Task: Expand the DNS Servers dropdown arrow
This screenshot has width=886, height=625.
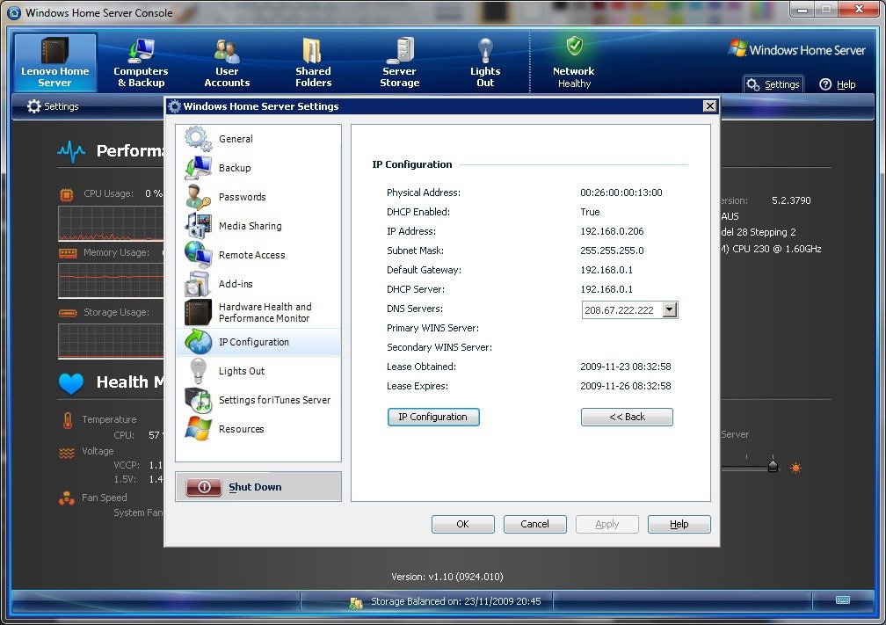Action: [670, 309]
